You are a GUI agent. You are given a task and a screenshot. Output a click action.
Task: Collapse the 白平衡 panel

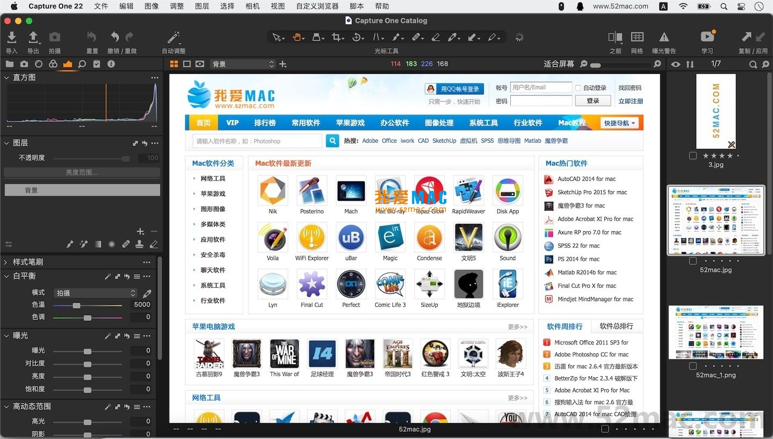click(6, 276)
